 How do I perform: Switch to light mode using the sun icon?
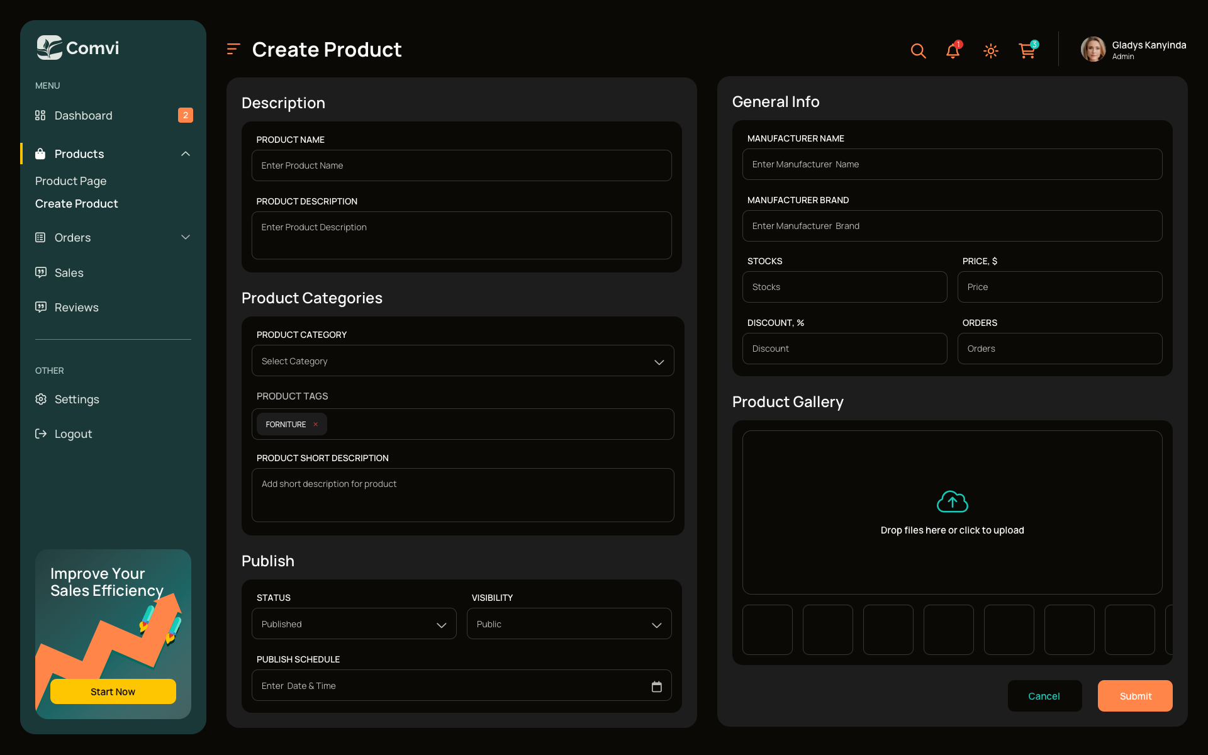point(990,51)
